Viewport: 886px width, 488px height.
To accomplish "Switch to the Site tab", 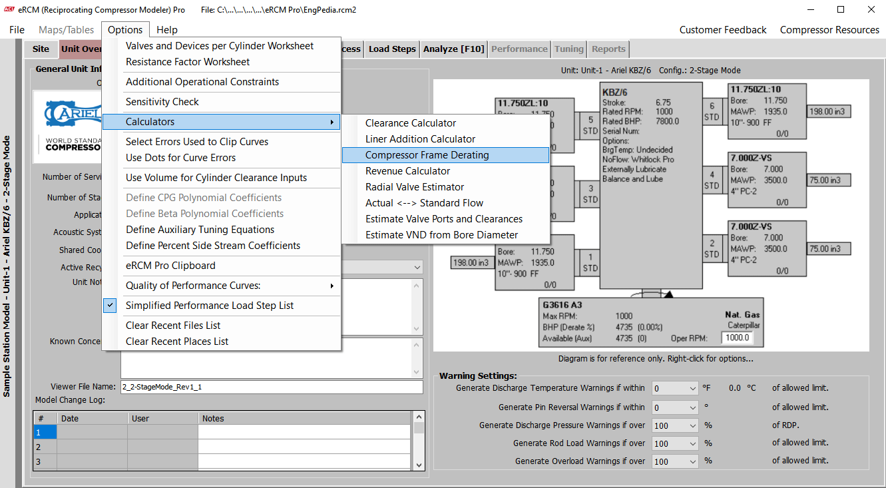I will pyautogui.click(x=41, y=49).
